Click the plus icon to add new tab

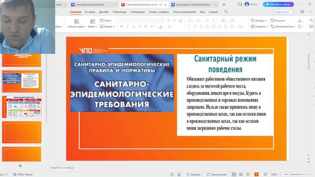(224, 4)
